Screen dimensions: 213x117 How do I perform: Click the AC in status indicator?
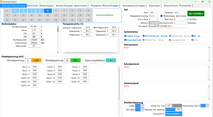(196, 36)
